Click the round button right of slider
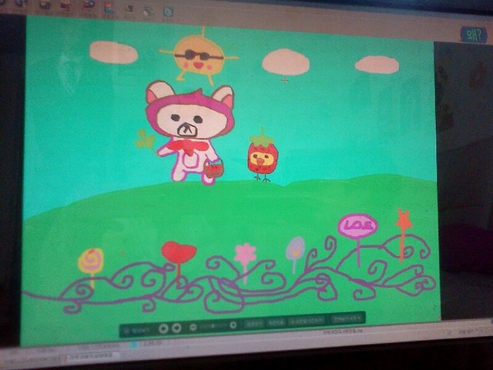Screen dimensions: 493x370 (233, 325)
